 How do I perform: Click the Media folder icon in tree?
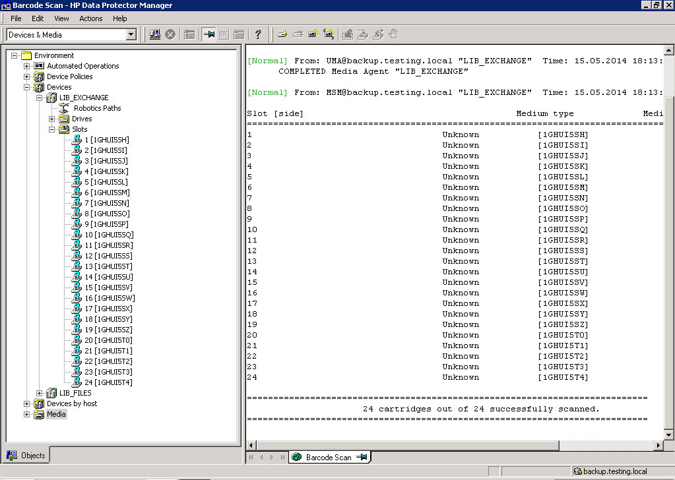coord(39,414)
